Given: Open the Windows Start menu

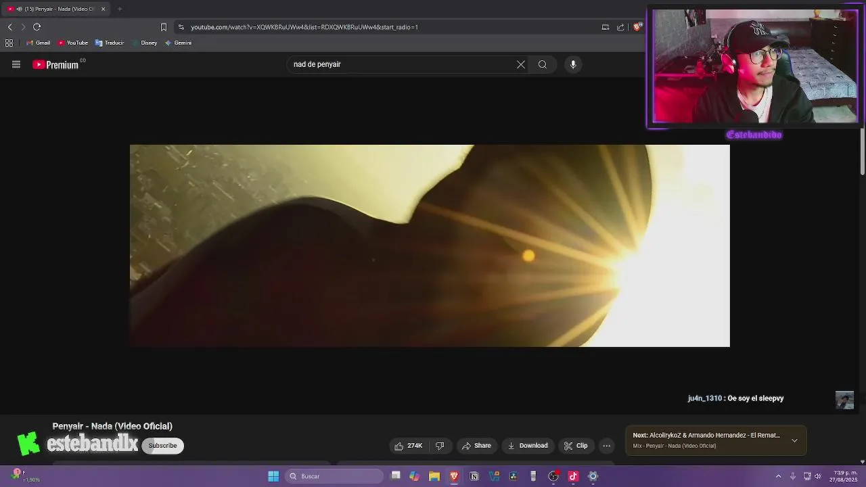Looking at the screenshot, I should tap(273, 476).
